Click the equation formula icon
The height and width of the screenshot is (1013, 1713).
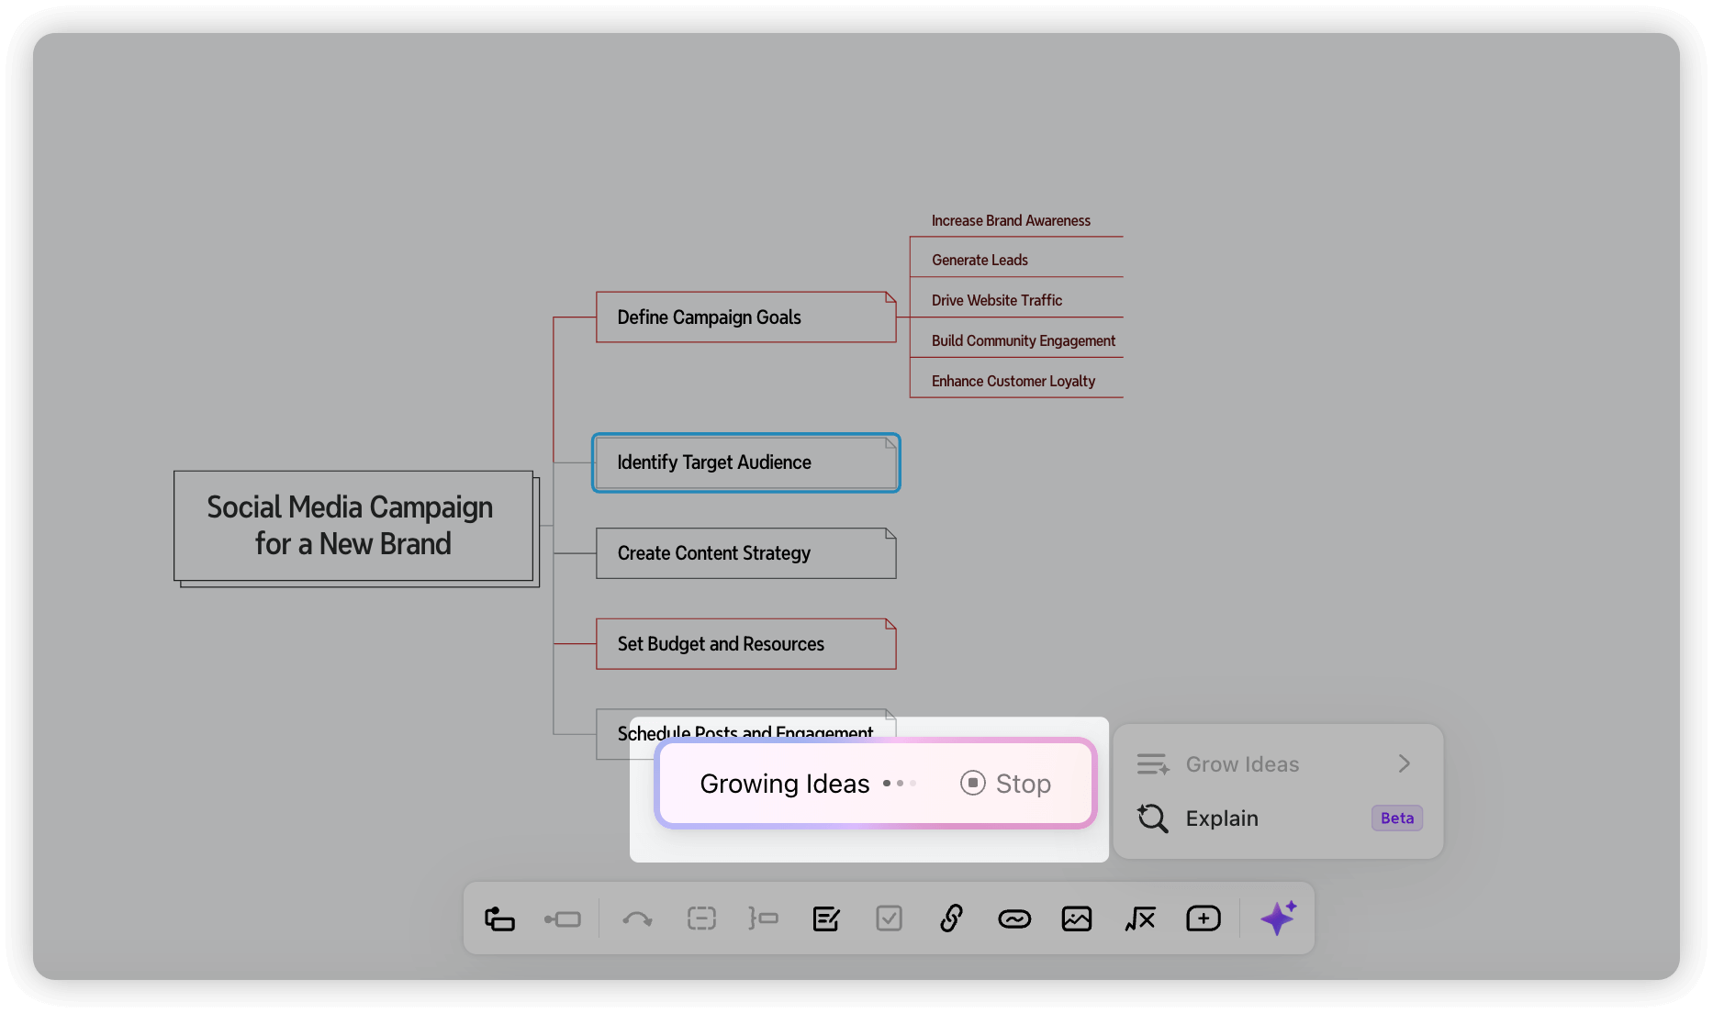(1139, 918)
